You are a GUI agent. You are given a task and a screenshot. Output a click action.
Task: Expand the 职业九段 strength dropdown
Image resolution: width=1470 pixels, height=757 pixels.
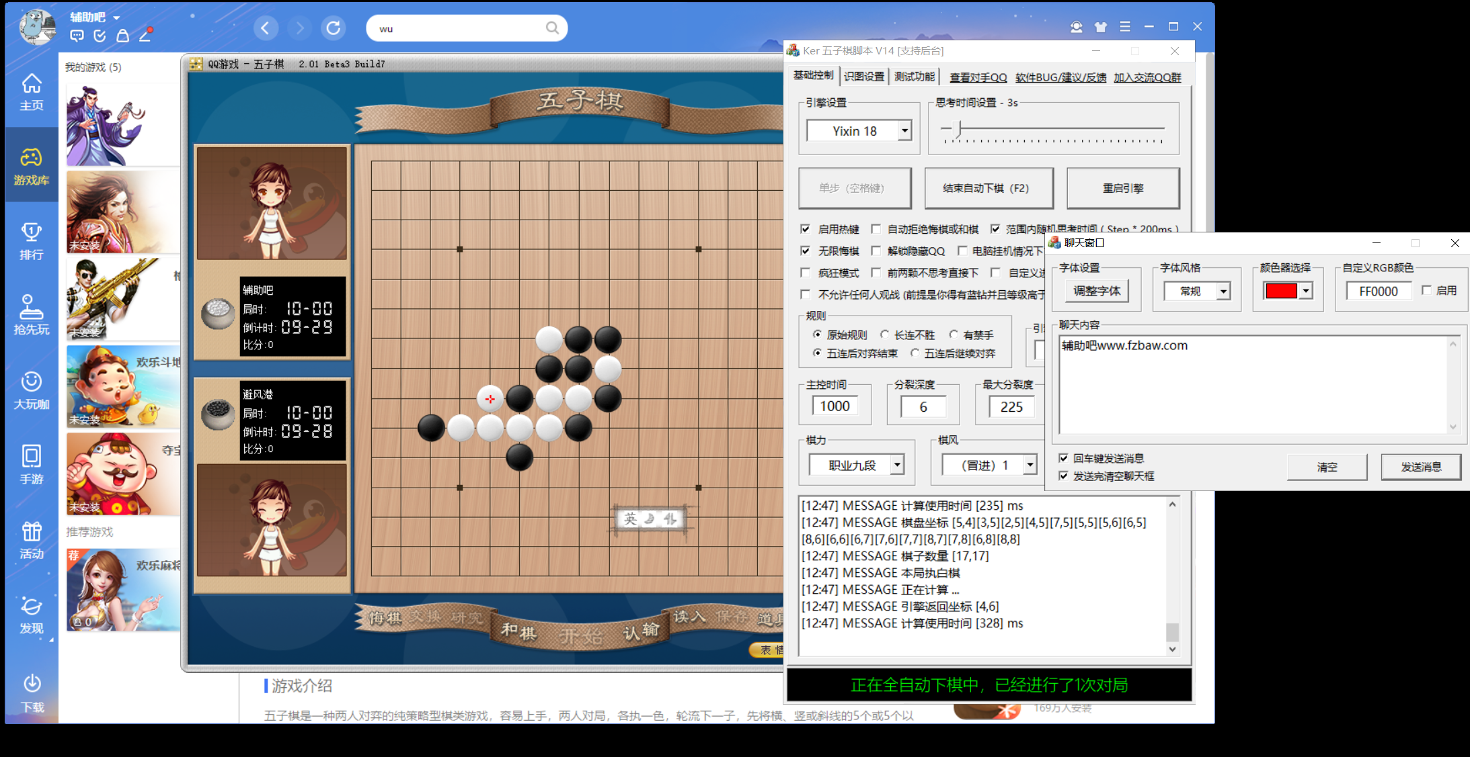pyautogui.click(x=899, y=464)
